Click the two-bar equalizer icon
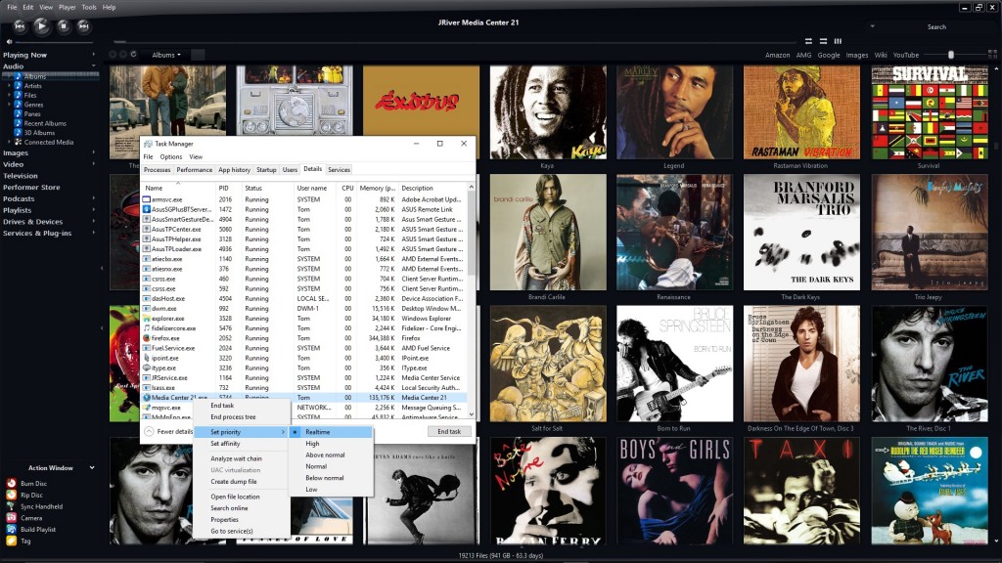Image resolution: width=1002 pixels, height=563 pixels. (823, 41)
